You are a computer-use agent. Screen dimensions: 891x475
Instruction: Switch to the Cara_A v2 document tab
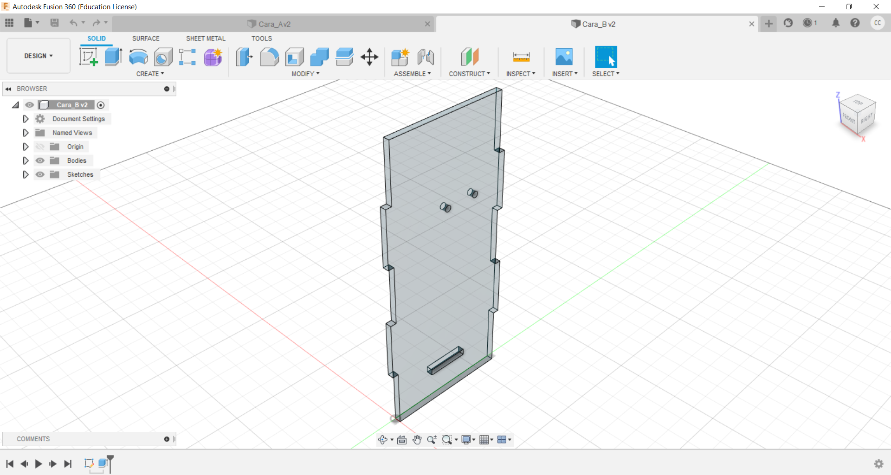pyautogui.click(x=273, y=24)
